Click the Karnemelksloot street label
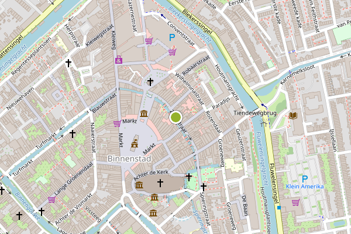 point(298,74)
